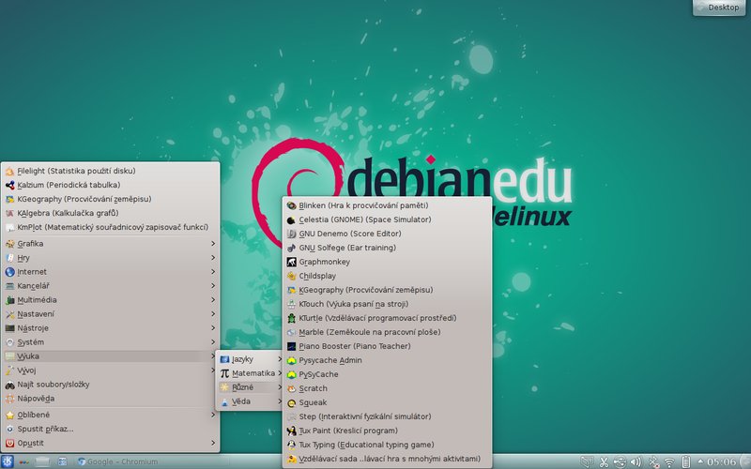Start GNU Denemo score editor
751x469 pixels.
[387, 234]
